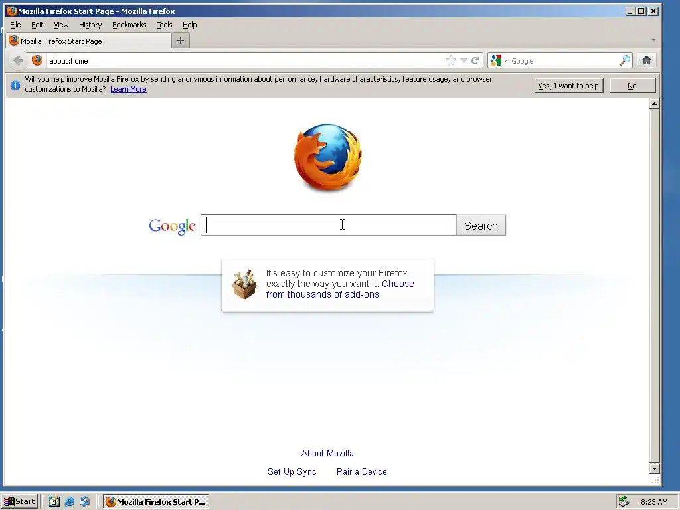Open the list all tabs dropdown
This screenshot has height=510, width=680.
653,40
